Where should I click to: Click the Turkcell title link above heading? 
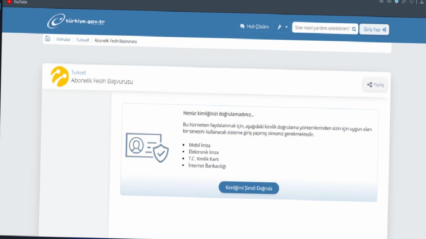coord(78,73)
